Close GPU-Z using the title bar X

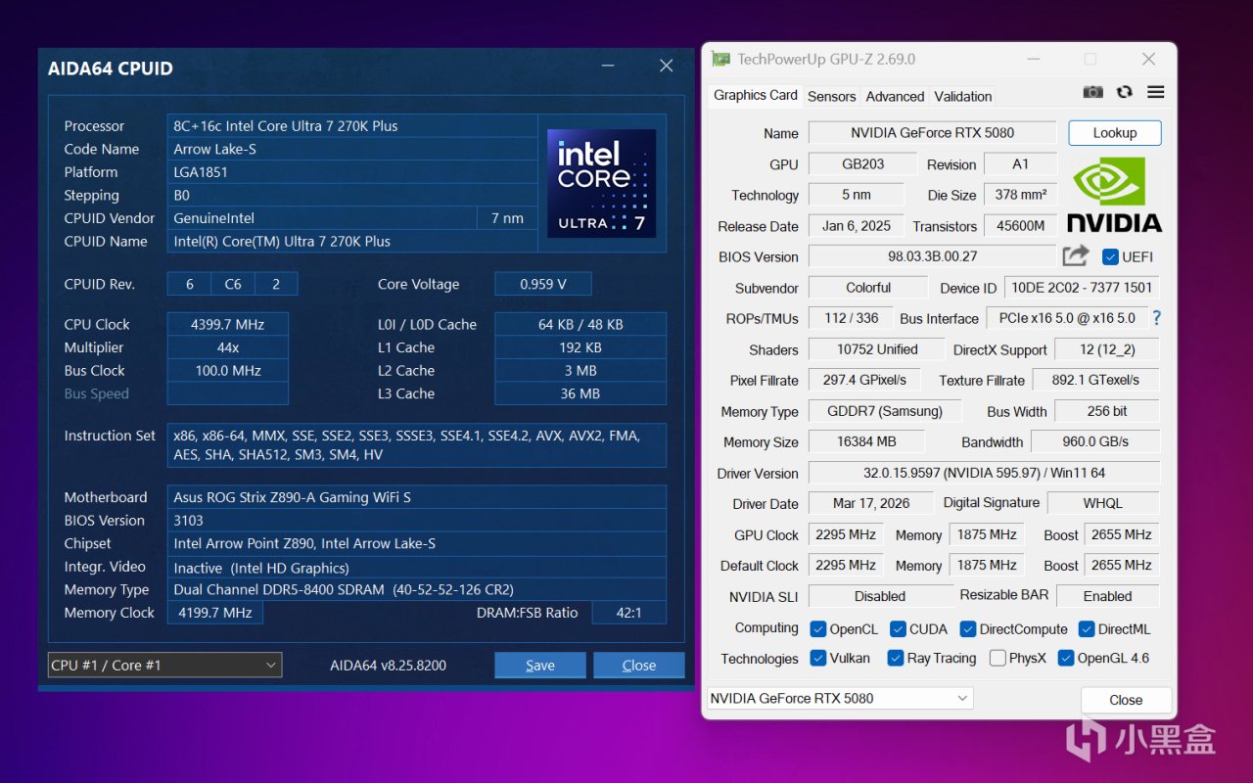[1148, 60]
